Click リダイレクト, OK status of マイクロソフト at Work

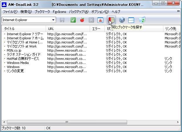117,46
